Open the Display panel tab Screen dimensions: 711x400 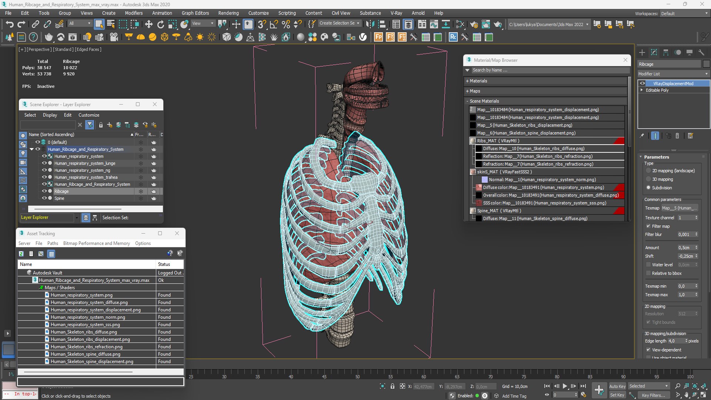(690, 52)
